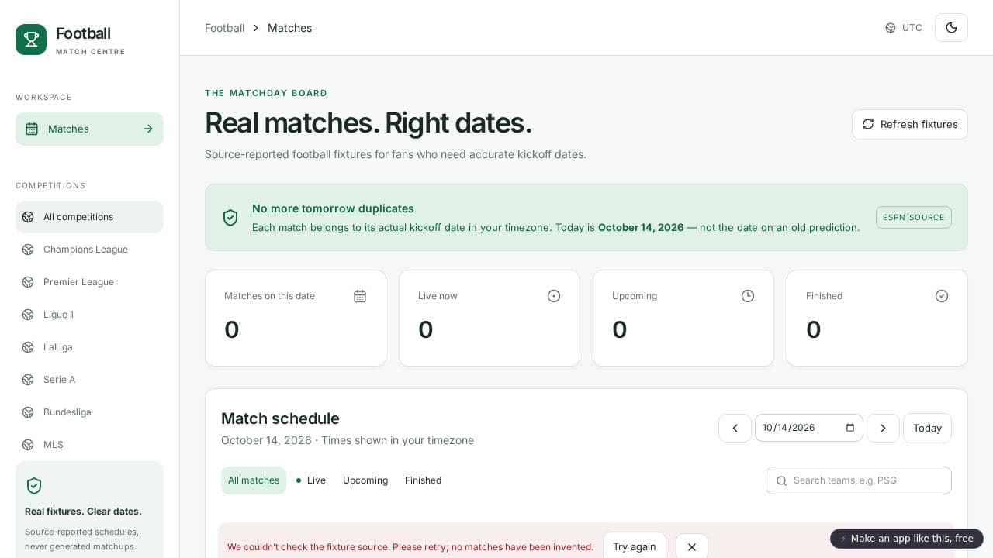Click Make an app like this, free
The image size is (993, 558).
coord(906,539)
